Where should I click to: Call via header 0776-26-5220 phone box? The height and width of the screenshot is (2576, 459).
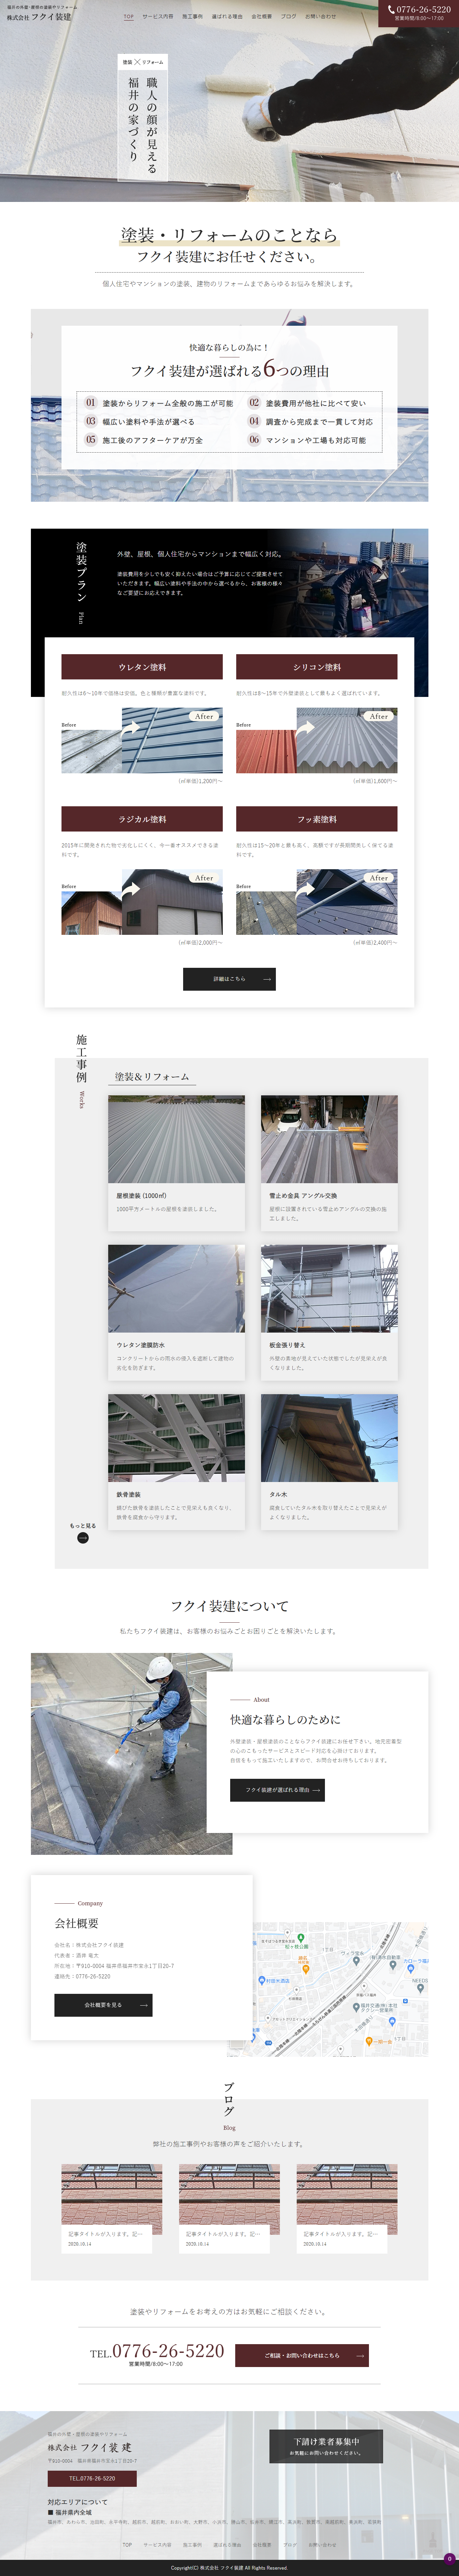pyautogui.click(x=419, y=13)
